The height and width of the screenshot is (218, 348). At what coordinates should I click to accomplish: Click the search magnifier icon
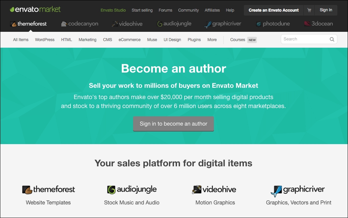[332, 39]
